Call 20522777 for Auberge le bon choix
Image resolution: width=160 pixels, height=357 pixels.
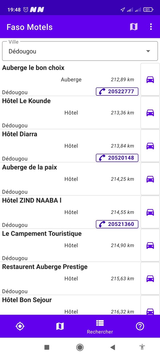click(117, 91)
